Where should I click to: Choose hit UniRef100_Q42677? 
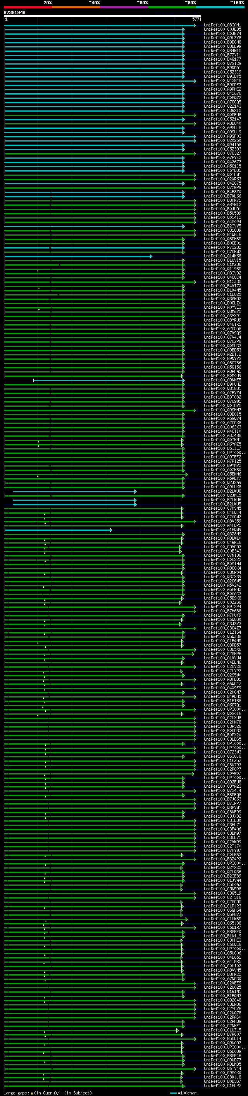click(222, 162)
